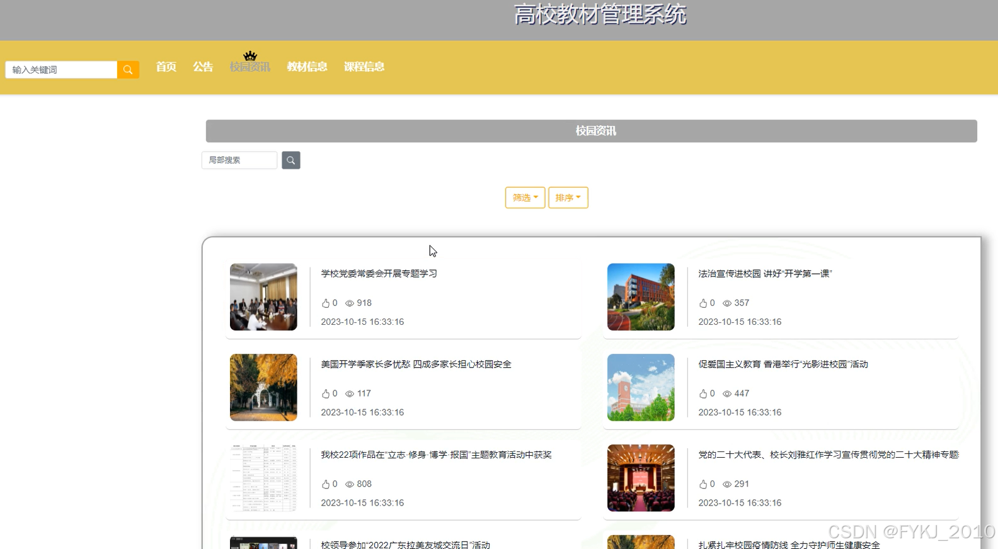998x549 pixels.
Task: Open article 我校22项作品在主题教育活动中获奖
Action: pyautogui.click(x=436, y=455)
